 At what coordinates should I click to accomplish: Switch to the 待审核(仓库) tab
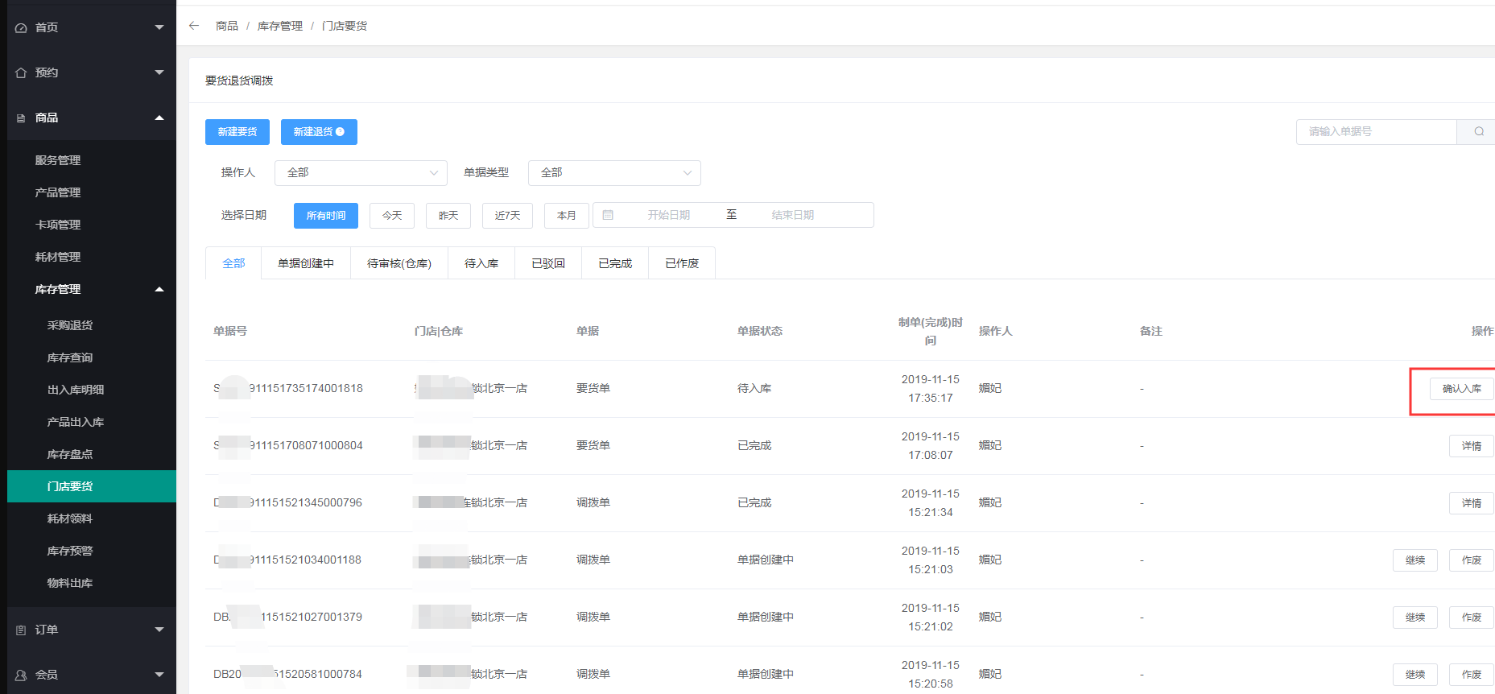click(x=399, y=263)
